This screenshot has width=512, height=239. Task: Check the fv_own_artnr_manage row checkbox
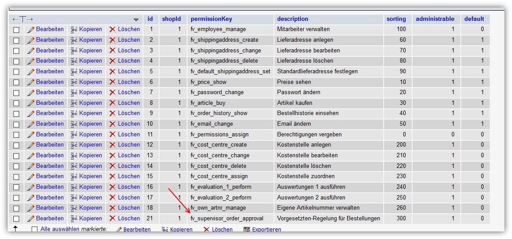[x=16, y=208]
